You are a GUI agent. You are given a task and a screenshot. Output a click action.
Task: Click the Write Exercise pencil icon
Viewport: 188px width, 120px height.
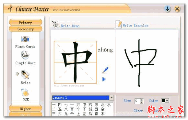click(x=119, y=24)
